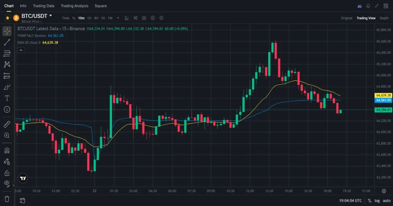The height and width of the screenshot is (206, 393).
Task: Toggle log scale mode
Action: pos(377,201)
